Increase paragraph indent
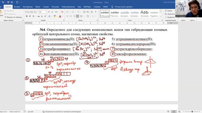Viewport: 202px width, 113px height. (x=88, y=12)
